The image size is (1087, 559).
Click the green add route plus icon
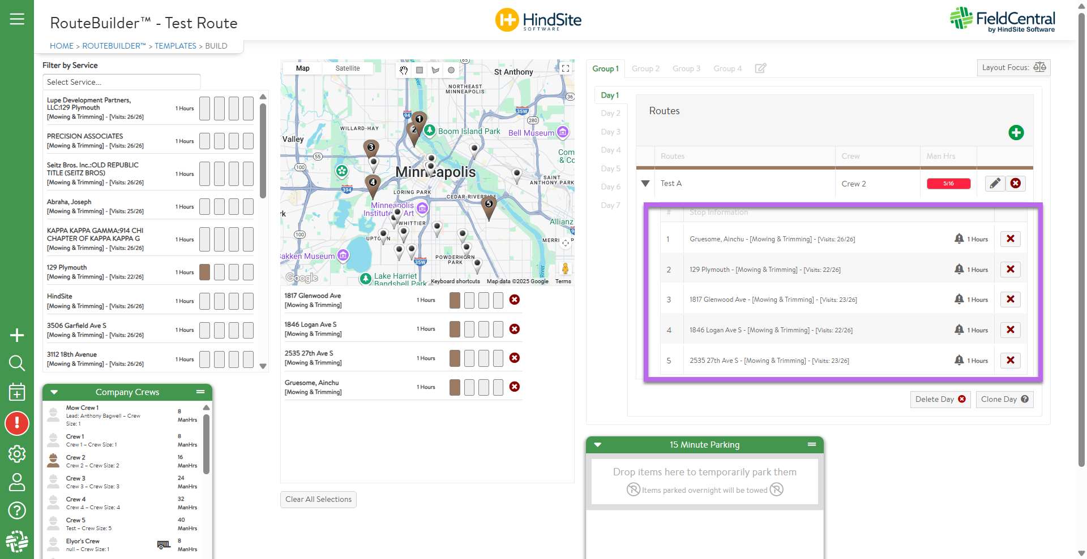[x=1016, y=133]
